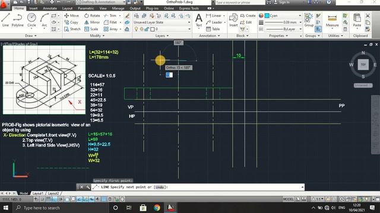The image size is (380, 213).
Task: Toggle the layer on/off lightbulb icon
Action: click(x=136, y=29)
